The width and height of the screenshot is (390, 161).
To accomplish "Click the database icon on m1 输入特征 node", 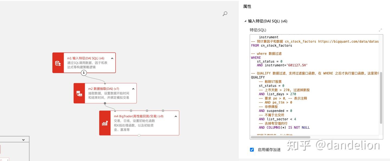I will pos(58,63).
